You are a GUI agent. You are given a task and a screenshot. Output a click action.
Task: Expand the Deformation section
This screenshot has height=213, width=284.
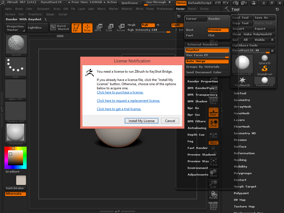pos(244,153)
